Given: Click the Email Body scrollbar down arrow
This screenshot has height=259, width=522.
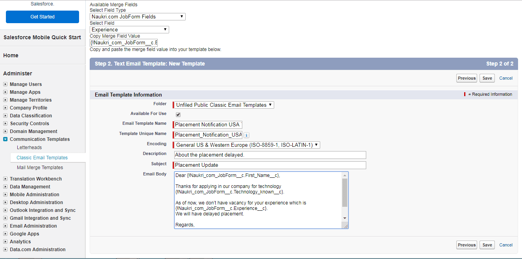Looking at the screenshot, I should [345, 218].
